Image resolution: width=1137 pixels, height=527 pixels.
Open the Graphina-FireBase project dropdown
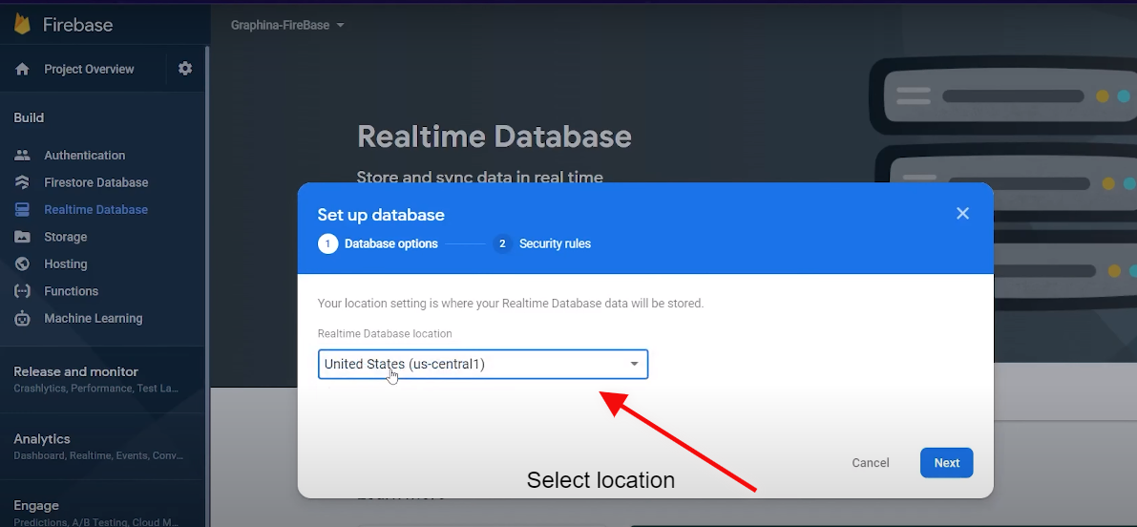287,26
